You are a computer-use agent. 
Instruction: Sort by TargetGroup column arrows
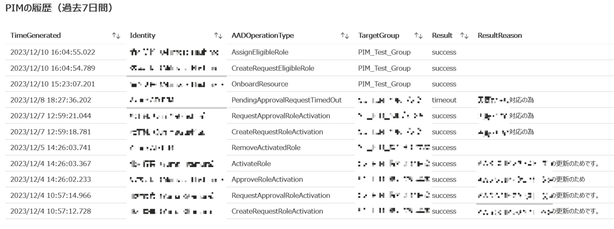pos(419,35)
